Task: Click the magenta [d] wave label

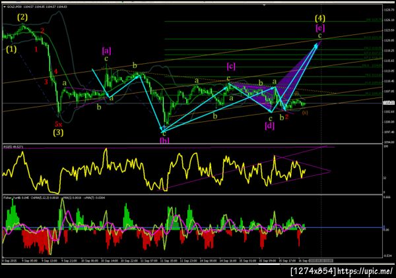Action: [x=269, y=126]
